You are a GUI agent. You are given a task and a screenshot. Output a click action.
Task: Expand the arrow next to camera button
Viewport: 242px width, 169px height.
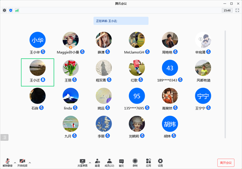30,163
